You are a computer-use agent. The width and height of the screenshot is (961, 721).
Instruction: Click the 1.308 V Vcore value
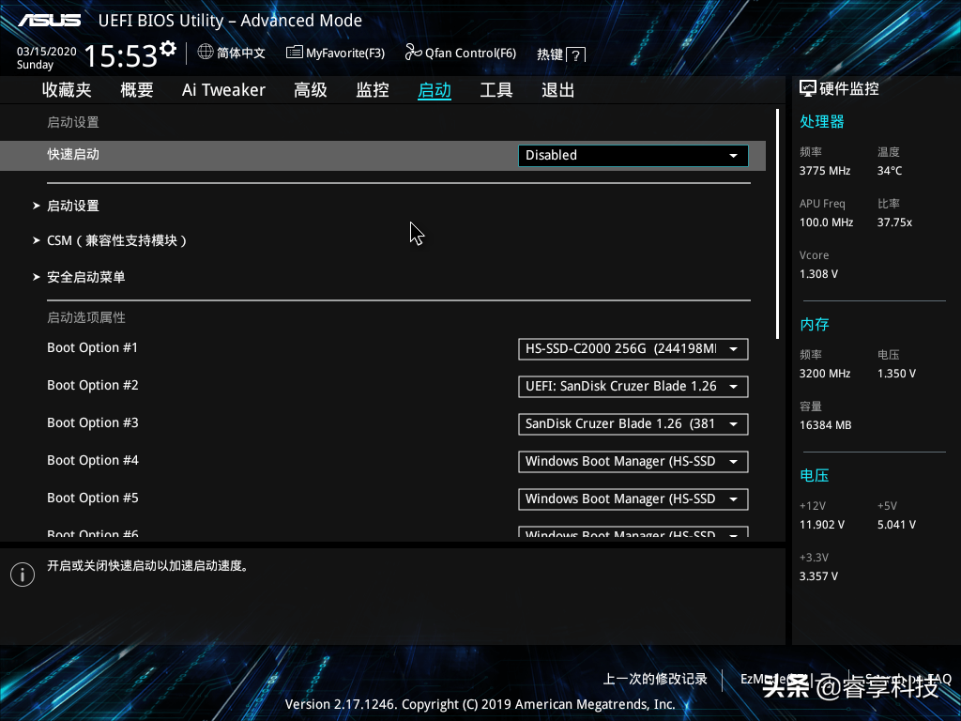pos(818,274)
